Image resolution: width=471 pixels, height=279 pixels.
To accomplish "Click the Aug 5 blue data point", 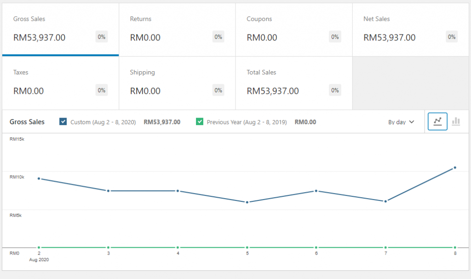I will tap(247, 202).
